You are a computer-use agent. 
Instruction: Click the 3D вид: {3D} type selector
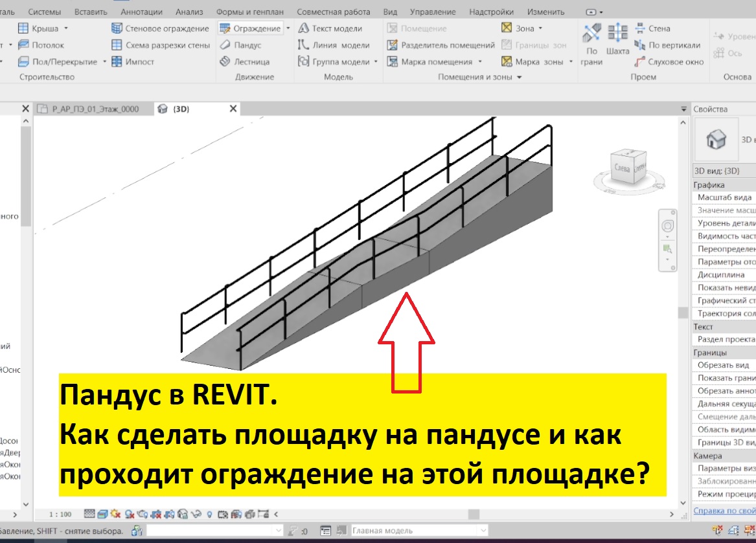[724, 171]
